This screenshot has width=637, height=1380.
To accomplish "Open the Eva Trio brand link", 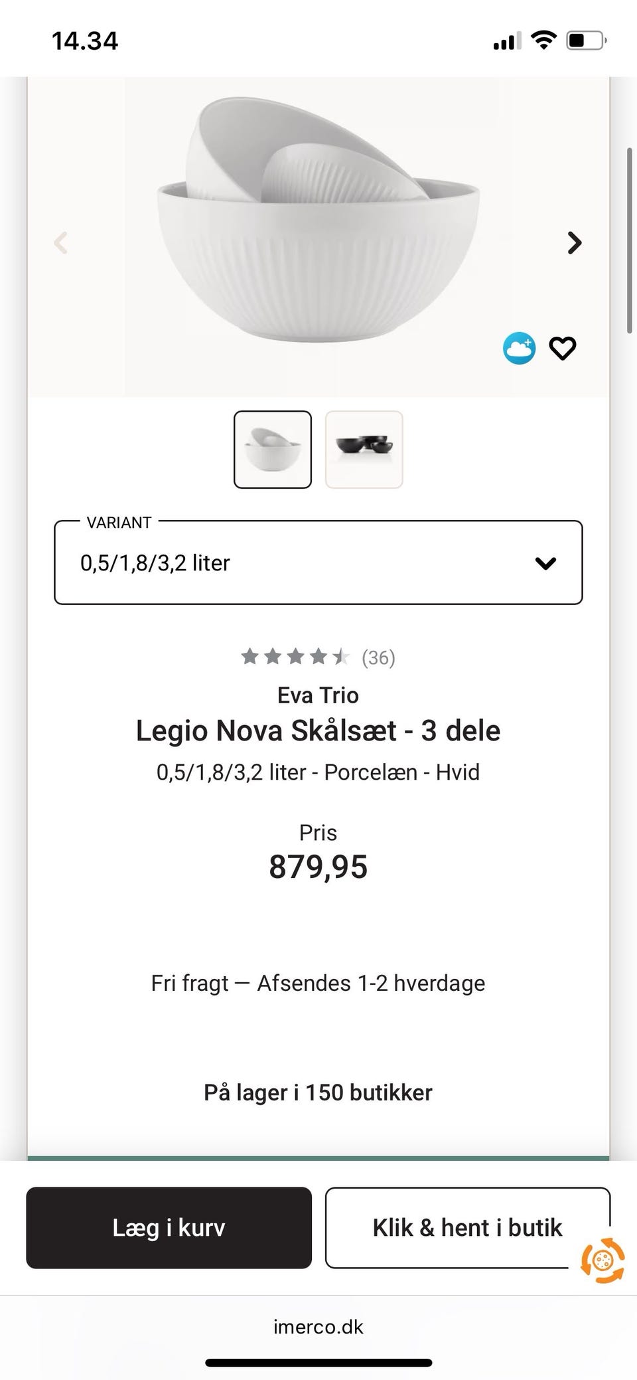I will point(318,695).
